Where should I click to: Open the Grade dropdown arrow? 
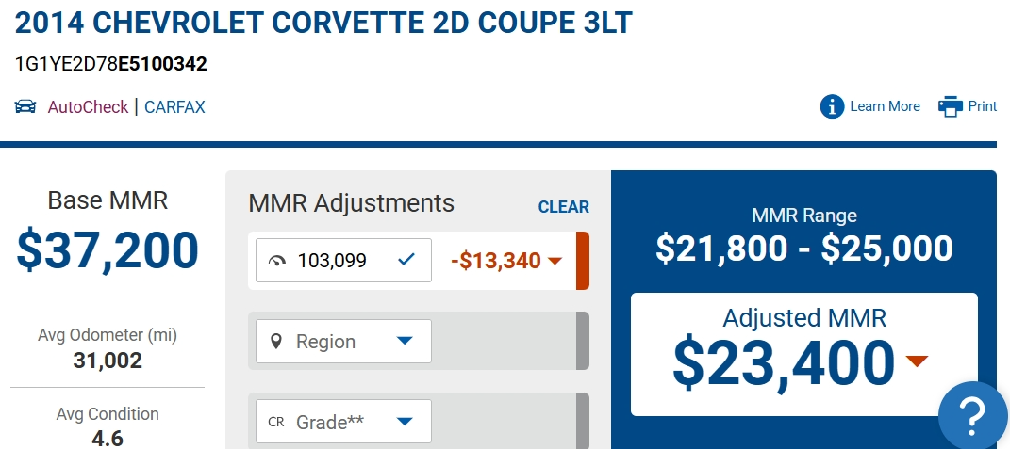(x=405, y=422)
